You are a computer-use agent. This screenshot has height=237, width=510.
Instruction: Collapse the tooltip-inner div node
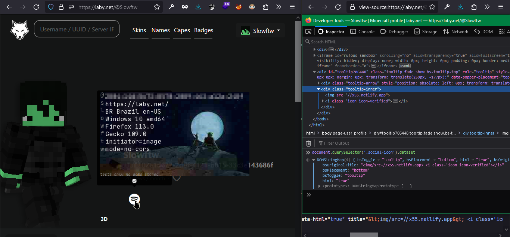pos(318,89)
